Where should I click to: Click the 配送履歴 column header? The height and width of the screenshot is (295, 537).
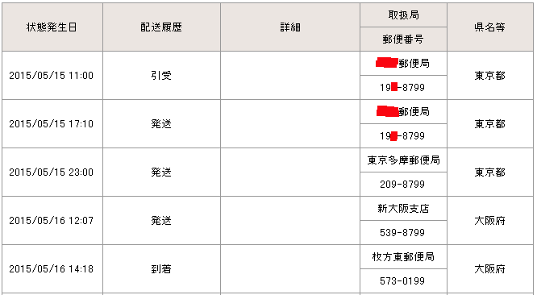tap(161, 27)
